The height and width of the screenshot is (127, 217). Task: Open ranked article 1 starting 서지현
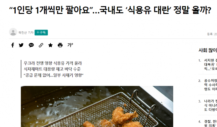(210, 64)
